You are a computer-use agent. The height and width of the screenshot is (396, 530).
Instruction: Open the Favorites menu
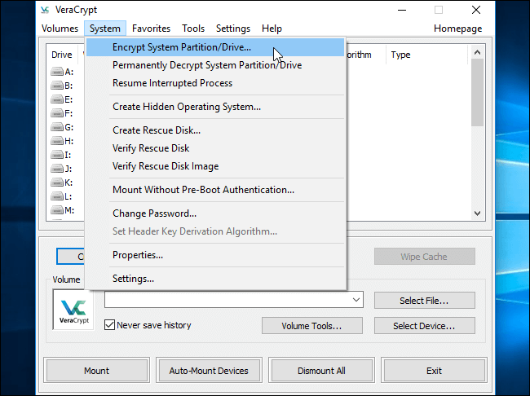tap(151, 29)
